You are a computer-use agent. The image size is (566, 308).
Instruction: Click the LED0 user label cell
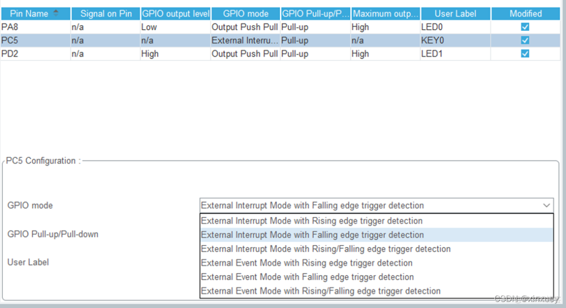(456, 27)
